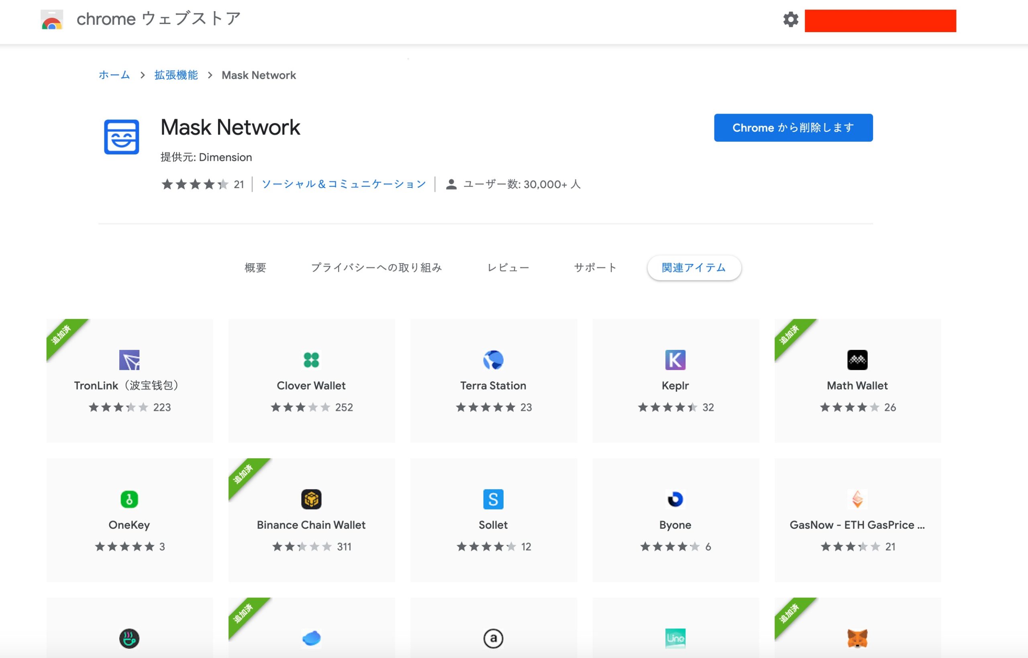Open the Math Wallet icon
Image resolution: width=1028 pixels, height=658 pixels.
[857, 360]
